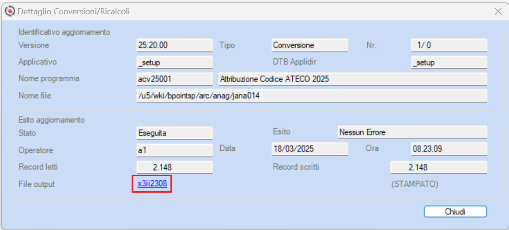
Task: Click the Nome file path field
Action: click(312, 96)
